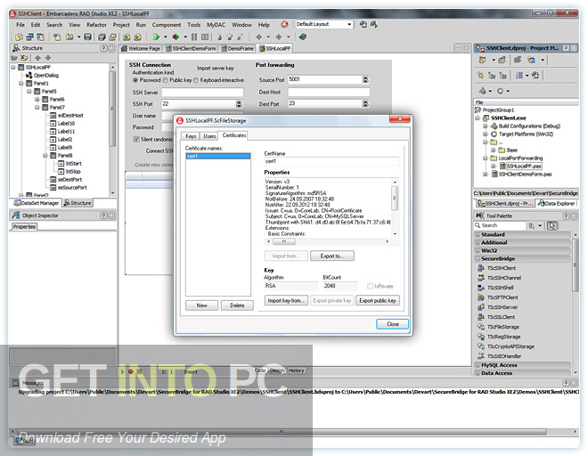Click the Trace Into debug toolbar icon

(219, 37)
